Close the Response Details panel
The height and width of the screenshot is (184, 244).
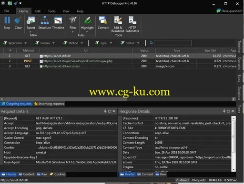(233, 111)
